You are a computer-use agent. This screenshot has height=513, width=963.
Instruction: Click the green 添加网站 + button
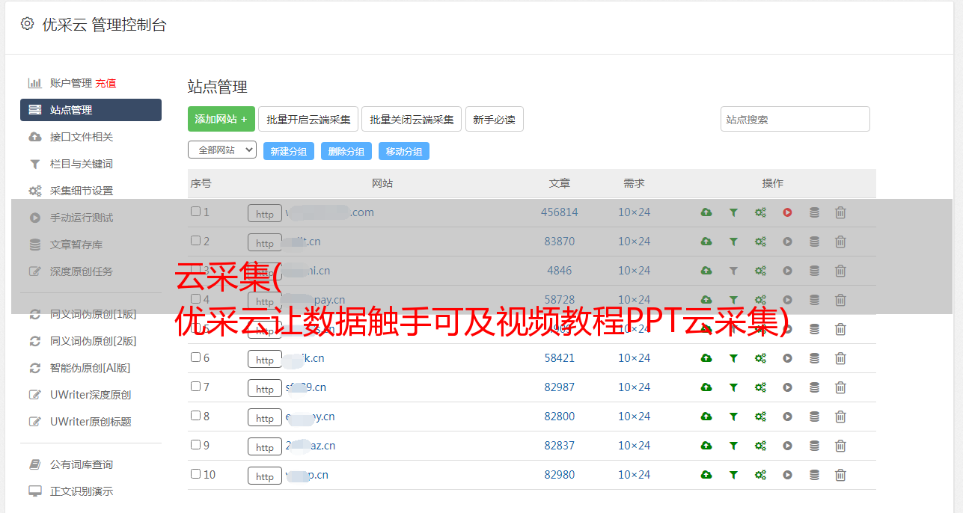click(221, 119)
